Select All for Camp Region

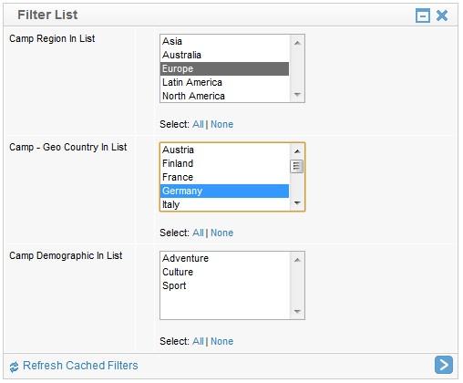(x=198, y=124)
